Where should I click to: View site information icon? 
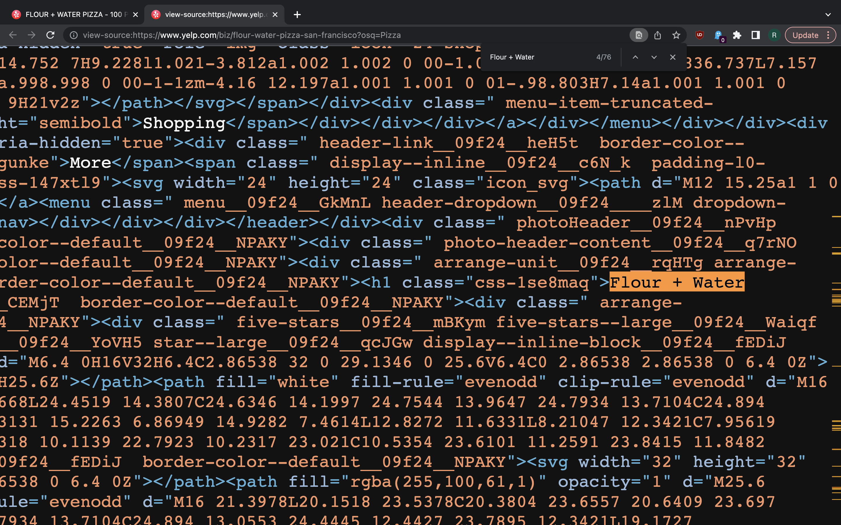pyautogui.click(x=74, y=35)
